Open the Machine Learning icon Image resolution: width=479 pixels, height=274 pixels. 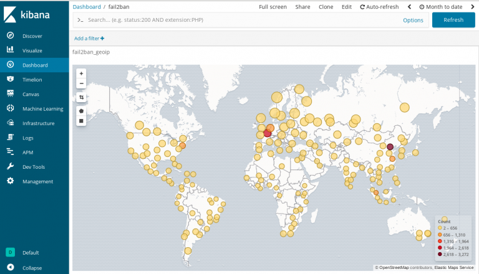pos(10,108)
